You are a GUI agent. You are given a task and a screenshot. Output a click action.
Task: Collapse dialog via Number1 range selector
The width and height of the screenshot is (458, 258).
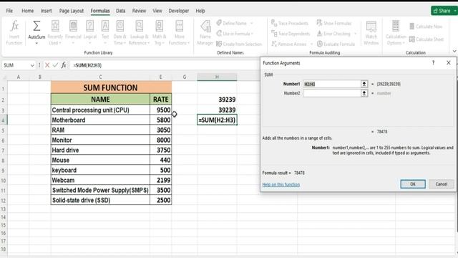pyautogui.click(x=364, y=84)
